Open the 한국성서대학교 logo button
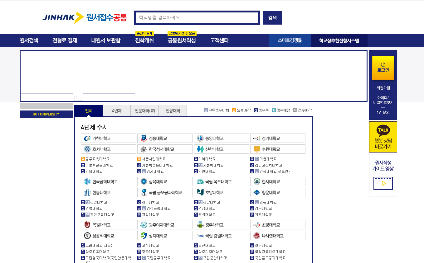Image resolution: width=424 pixels, height=263 pixels. coord(165,149)
